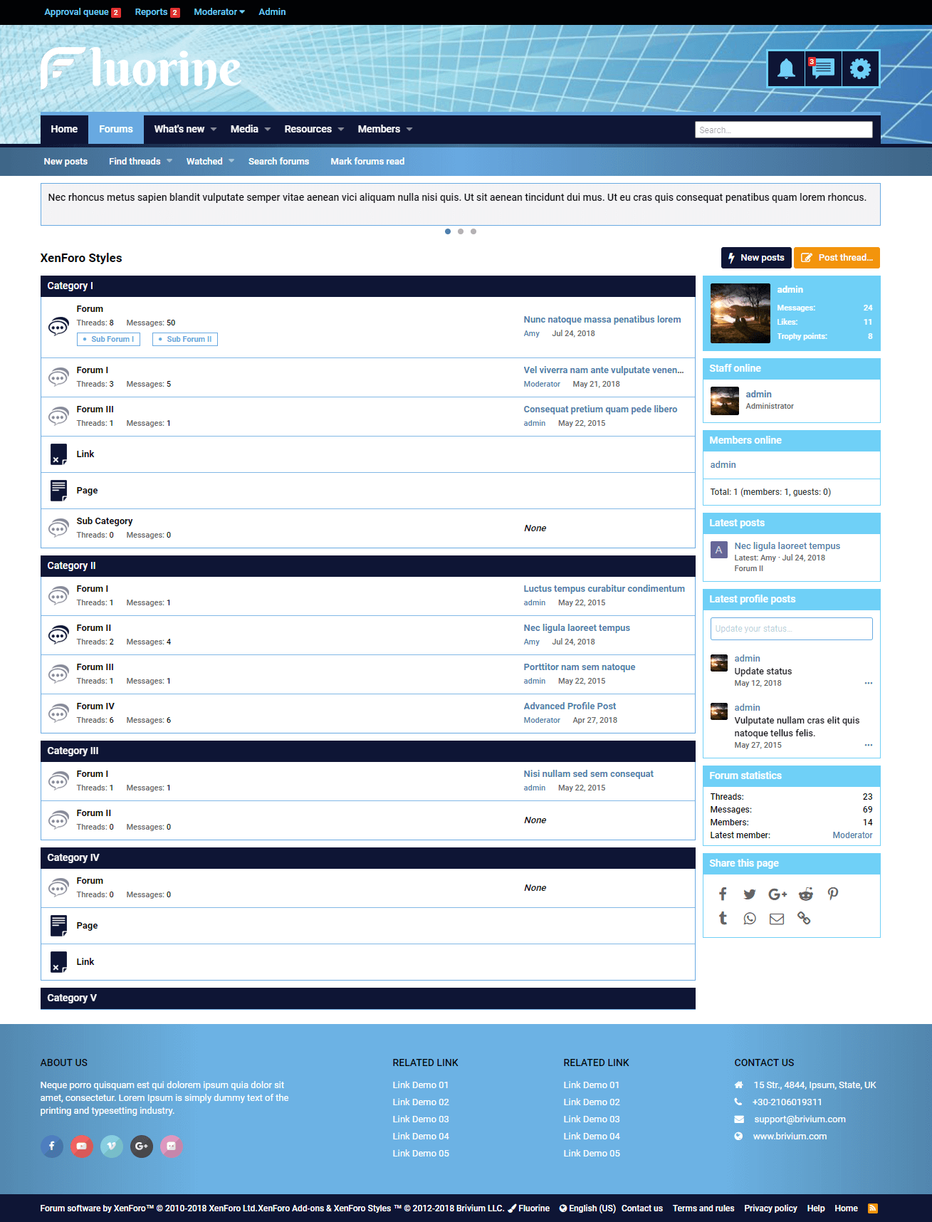Select the second carousel notice dot
Viewport: 932px width, 1222px height.
click(461, 231)
